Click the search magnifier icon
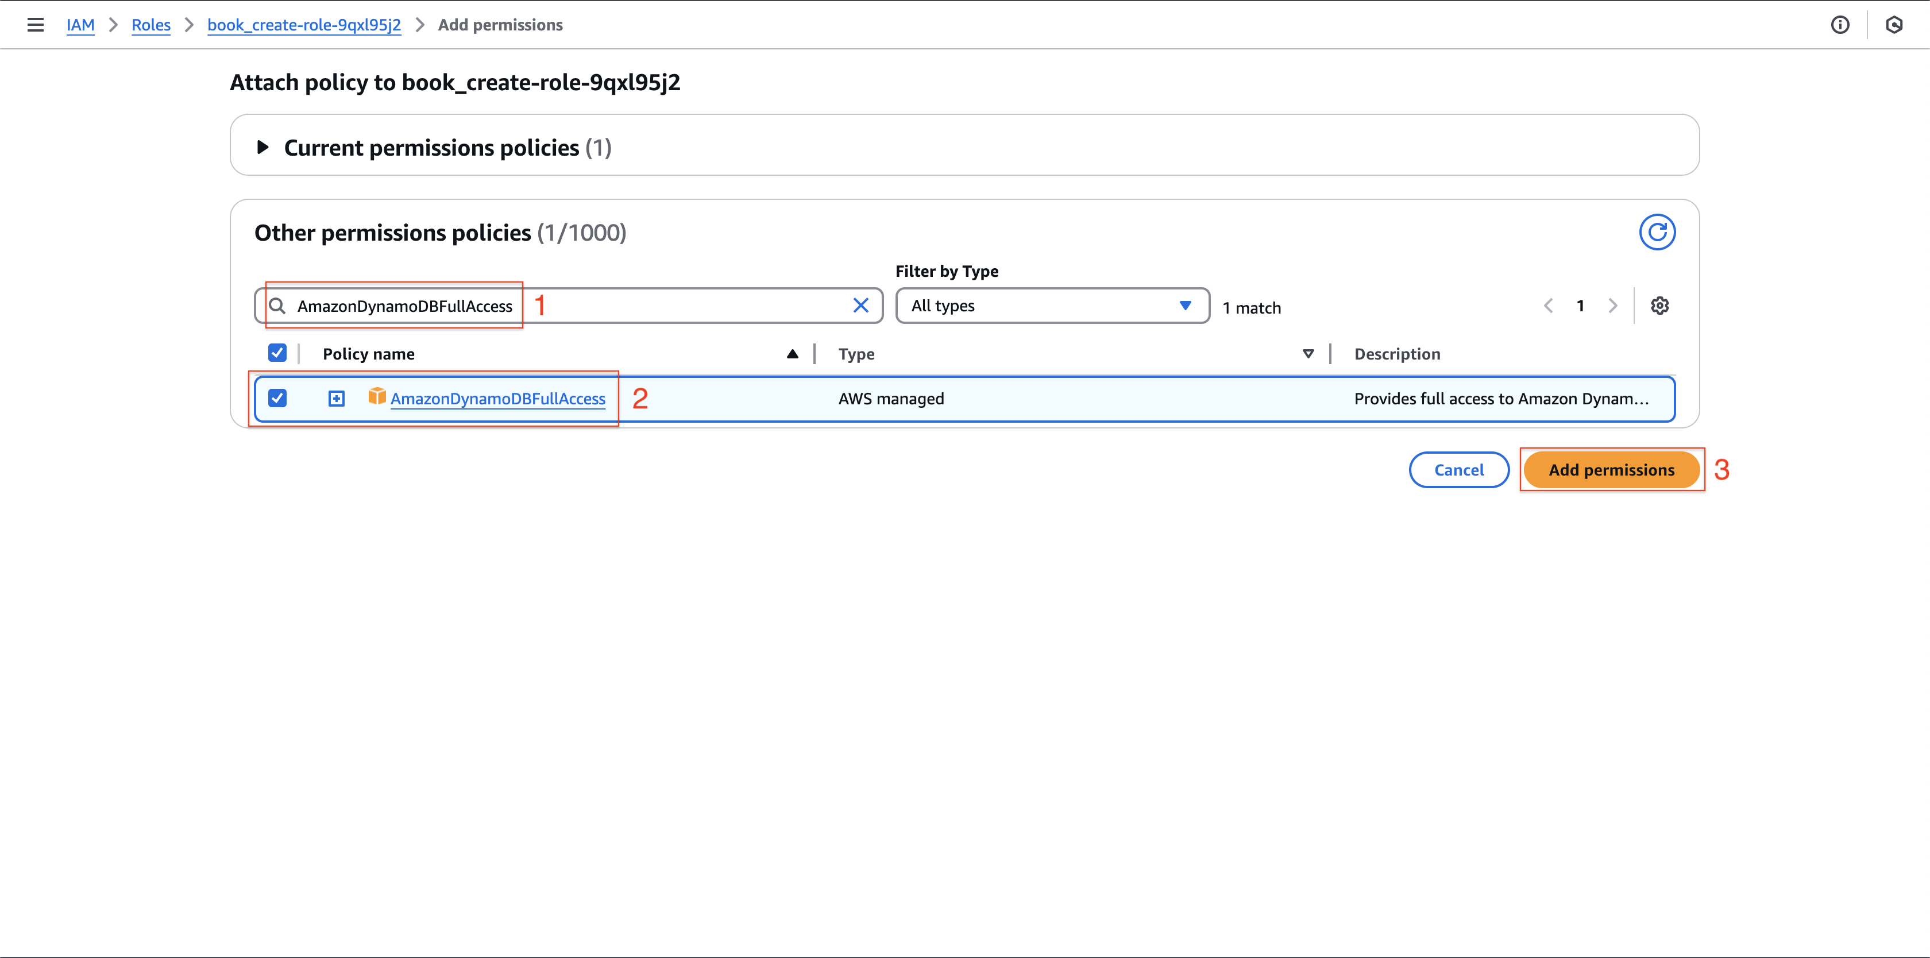The height and width of the screenshot is (958, 1930). click(277, 306)
